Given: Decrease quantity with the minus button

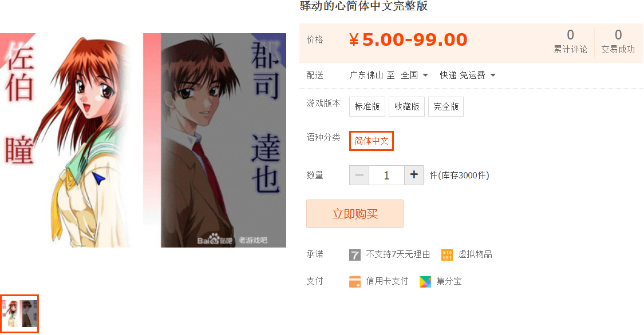Looking at the screenshot, I should tap(359, 175).
